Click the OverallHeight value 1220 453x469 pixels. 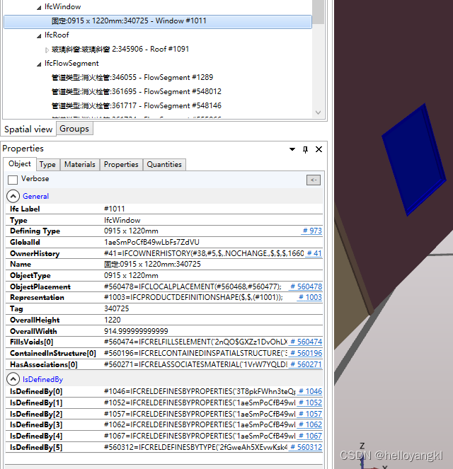[x=113, y=320]
